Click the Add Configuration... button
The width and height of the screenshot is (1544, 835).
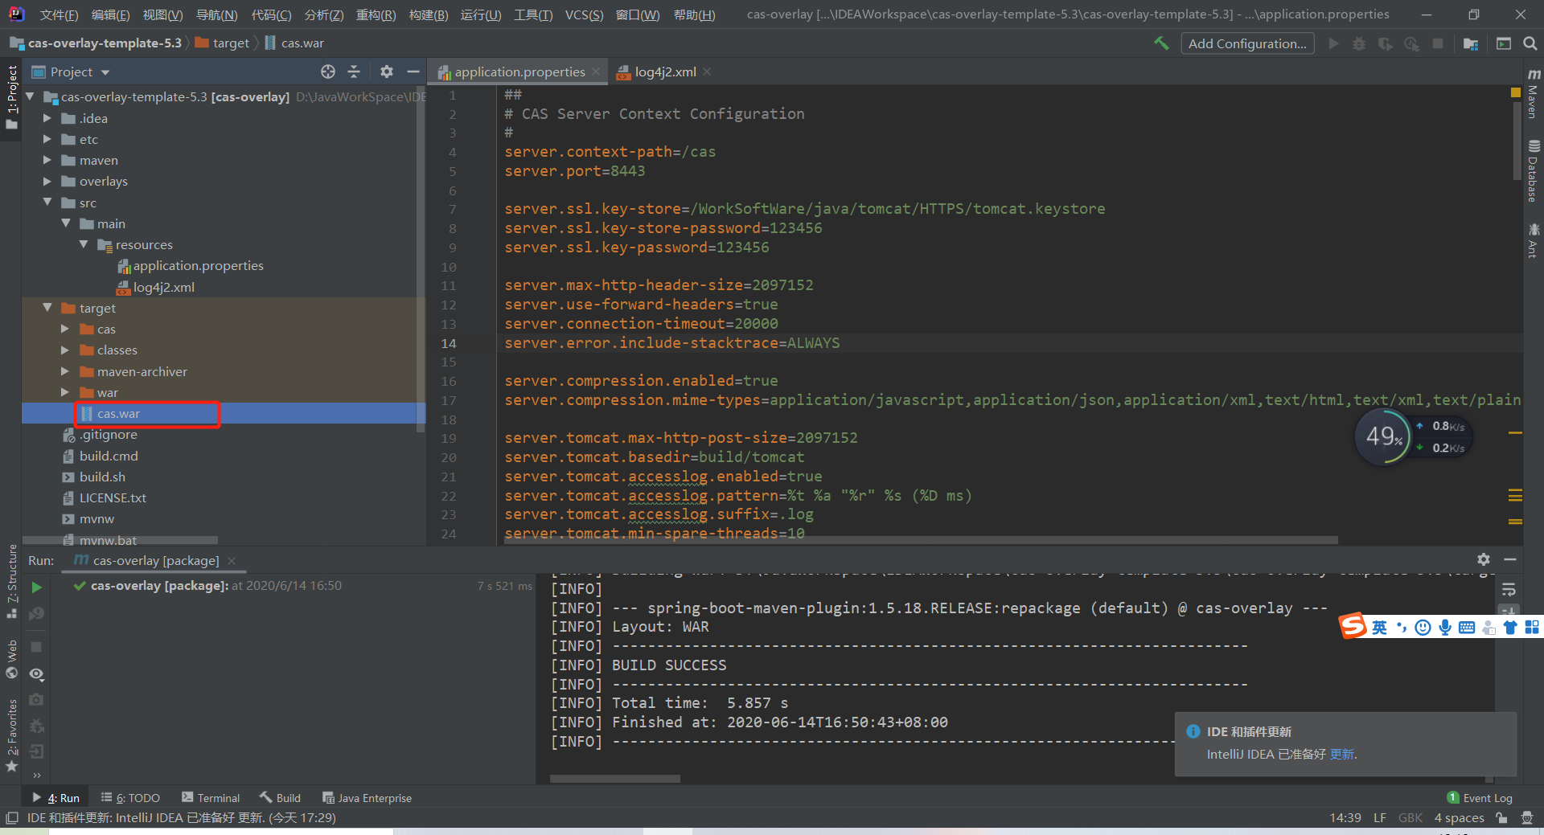(1247, 43)
